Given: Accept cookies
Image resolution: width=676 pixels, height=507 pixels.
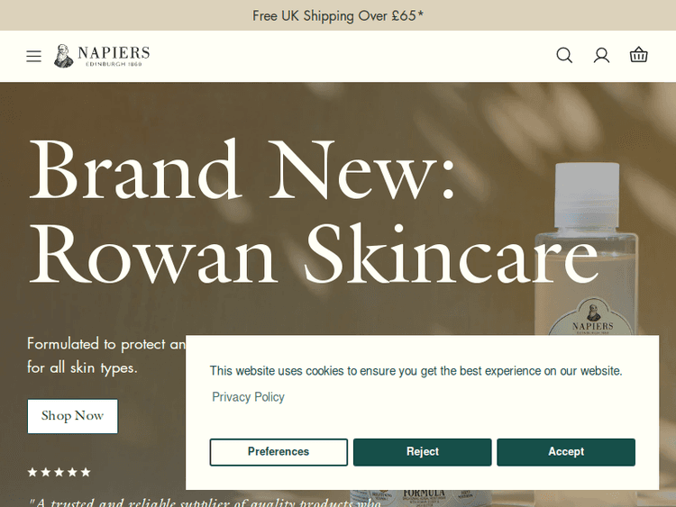Looking at the screenshot, I should coord(566,452).
